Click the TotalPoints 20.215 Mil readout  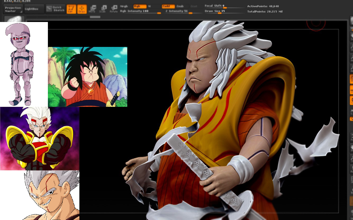[x=265, y=12]
